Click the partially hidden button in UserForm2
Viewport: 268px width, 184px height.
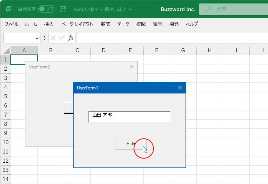click(68, 108)
